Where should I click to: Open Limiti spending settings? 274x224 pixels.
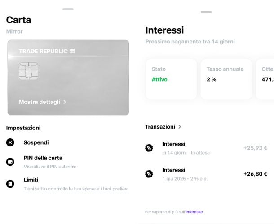31,180
